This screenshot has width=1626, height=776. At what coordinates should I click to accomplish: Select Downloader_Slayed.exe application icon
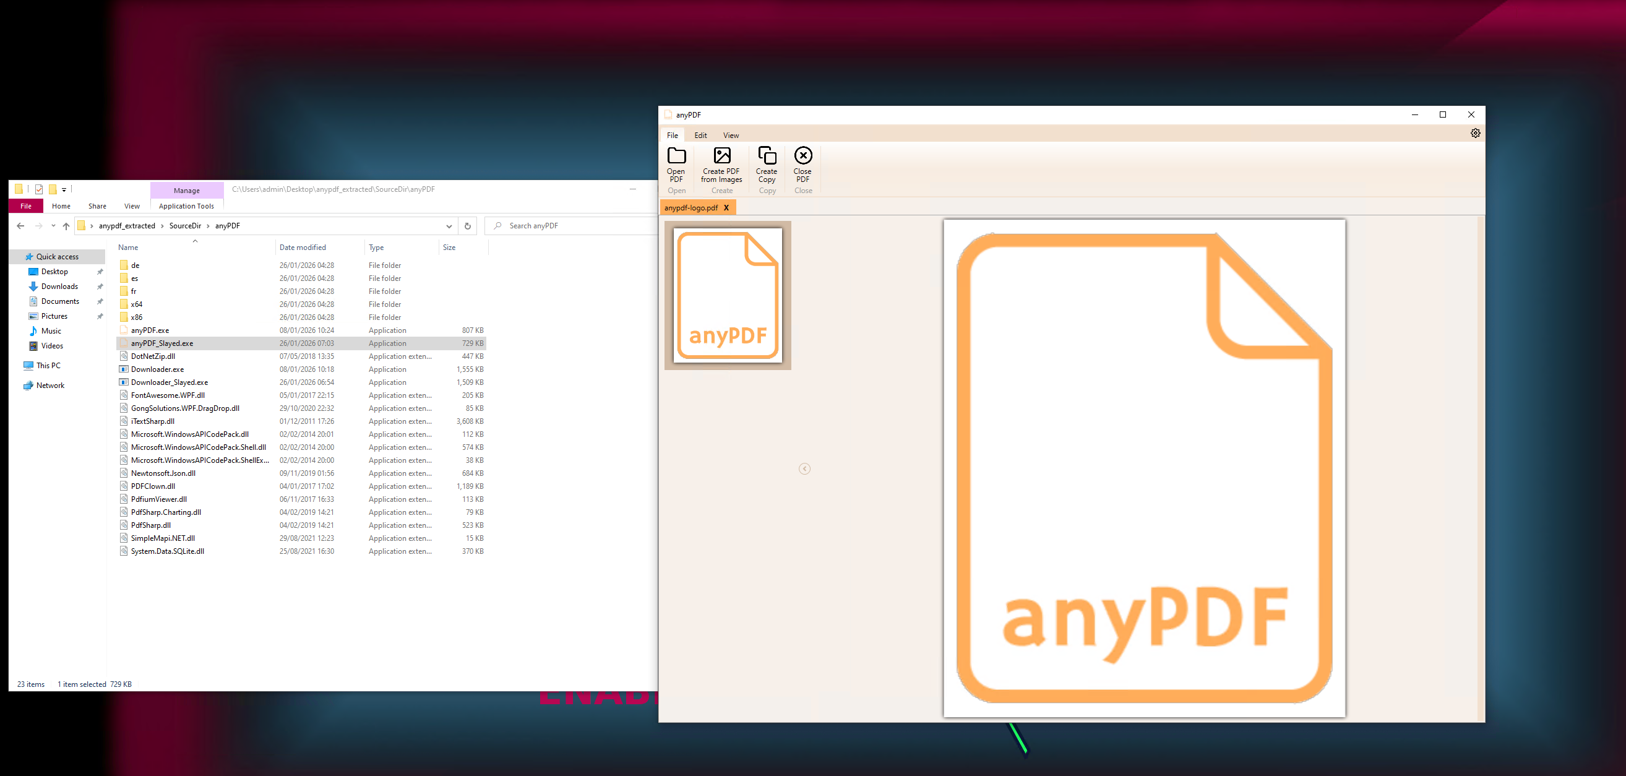(x=124, y=382)
